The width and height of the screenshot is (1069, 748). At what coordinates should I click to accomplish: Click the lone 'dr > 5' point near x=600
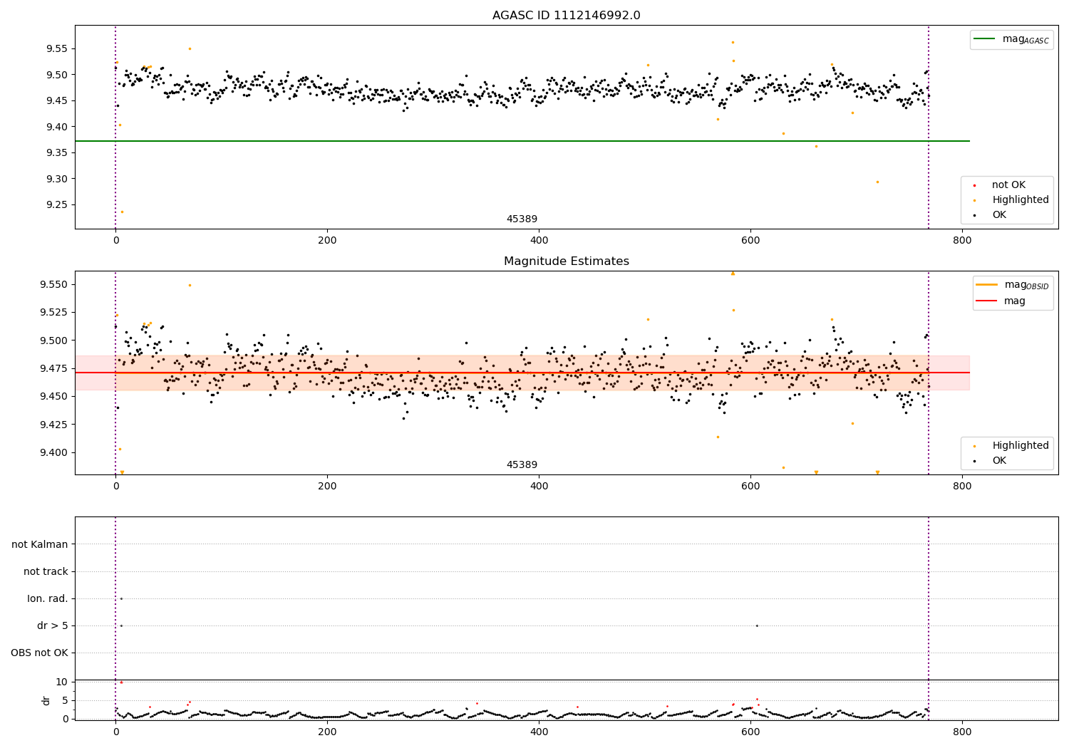(x=757, y=625)
